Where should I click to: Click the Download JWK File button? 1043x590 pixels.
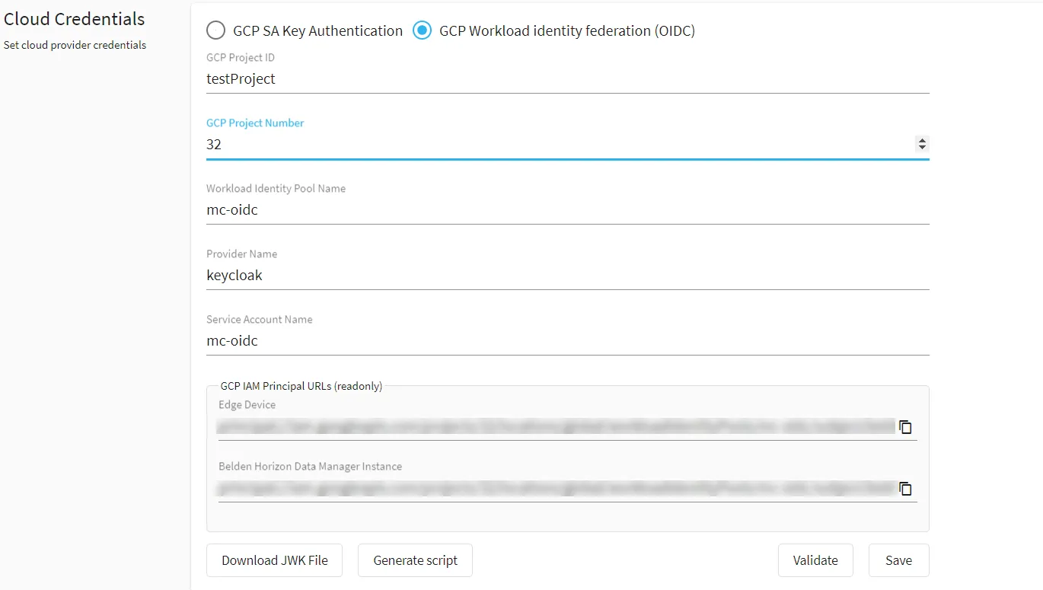[x=274, y=560]
